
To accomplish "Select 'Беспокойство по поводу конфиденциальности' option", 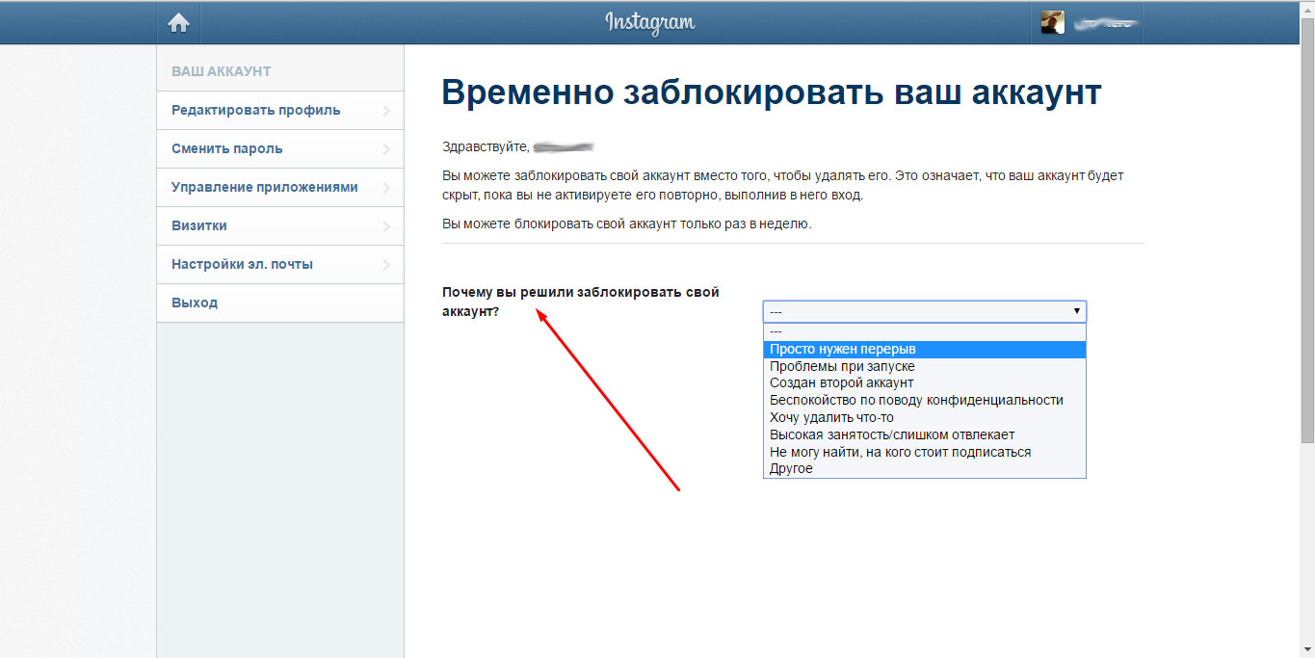I will coord(915,400).
